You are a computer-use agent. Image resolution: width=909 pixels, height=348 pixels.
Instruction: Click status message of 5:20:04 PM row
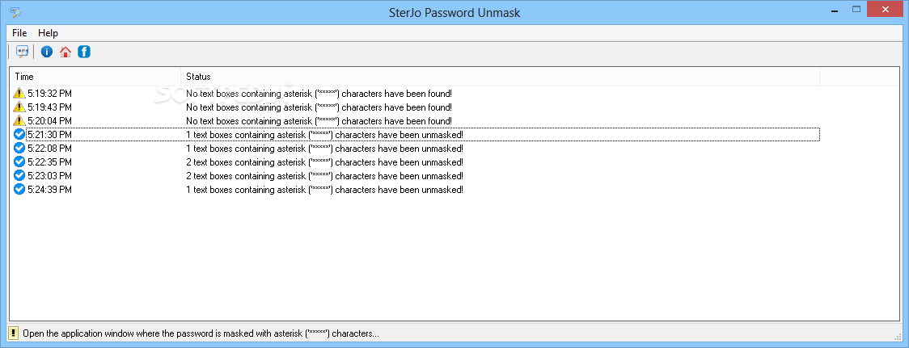pyautogui.click(x=319, y=121)
